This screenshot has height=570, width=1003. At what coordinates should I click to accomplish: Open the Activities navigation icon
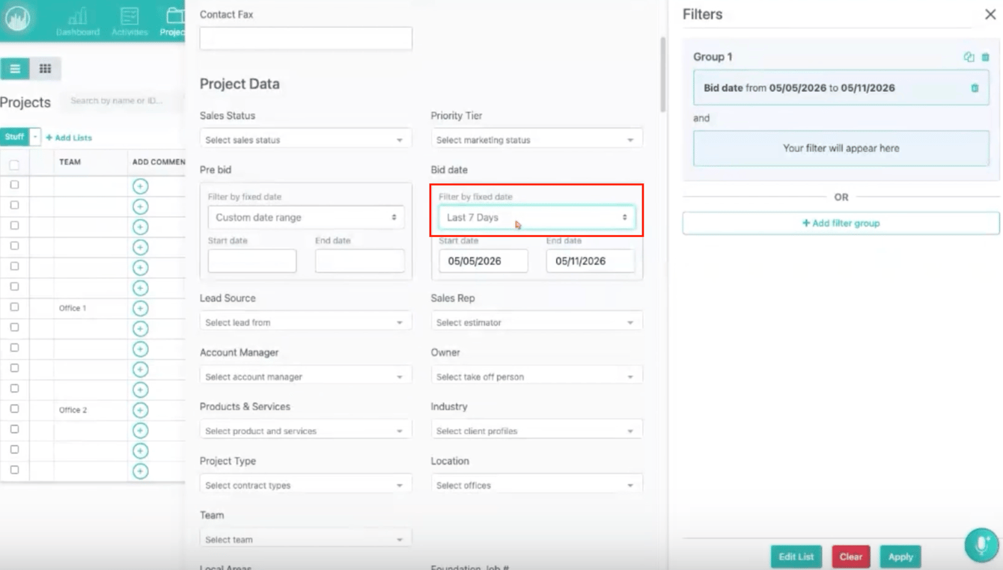(129, 21)
